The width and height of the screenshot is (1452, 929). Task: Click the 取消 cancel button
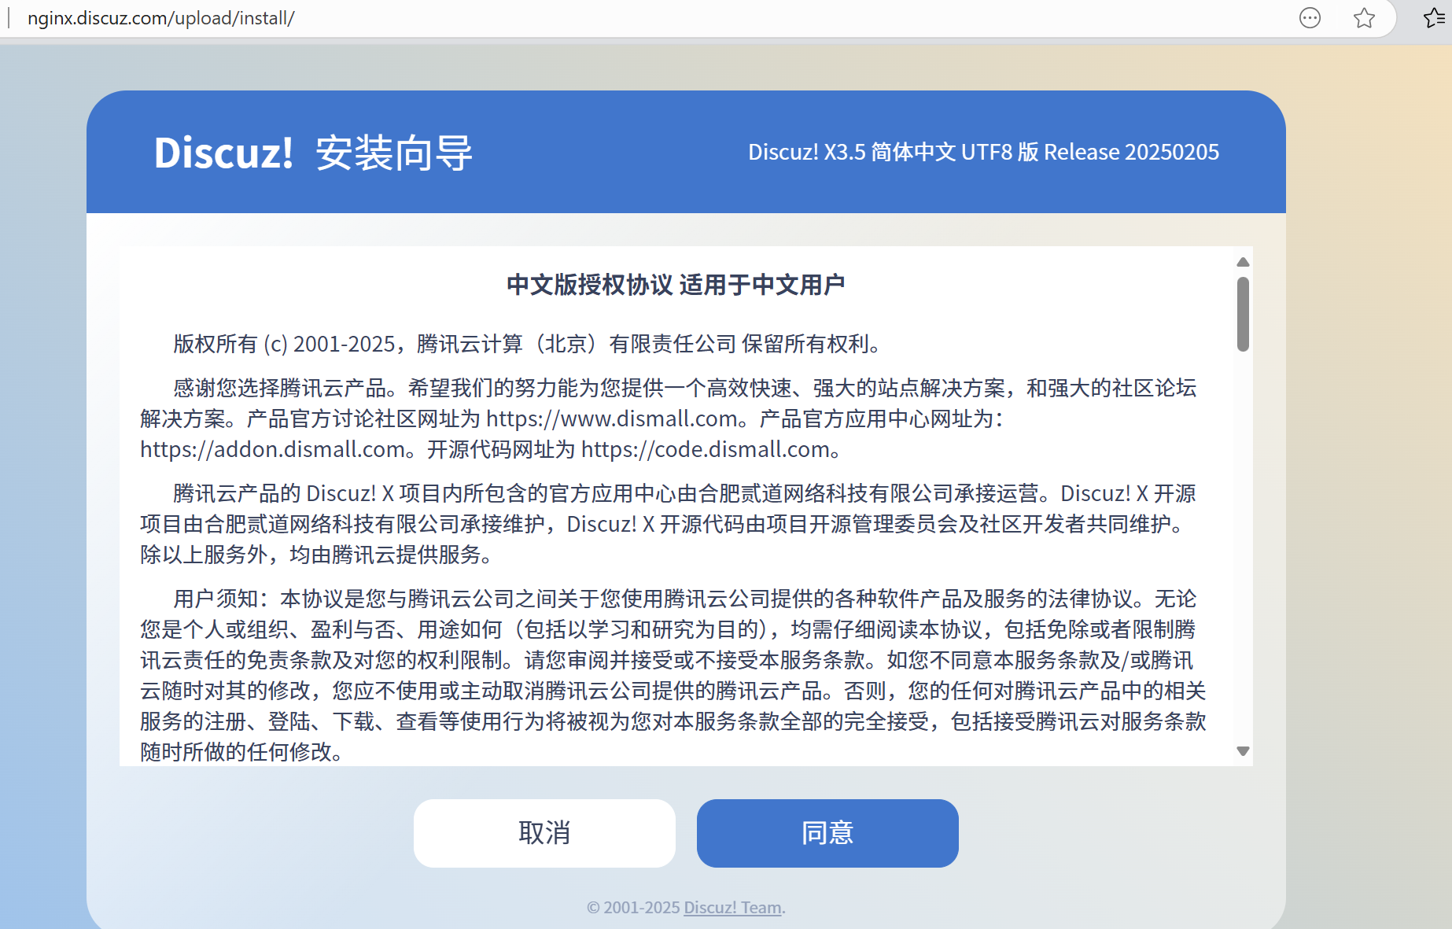tap(544, 833)
